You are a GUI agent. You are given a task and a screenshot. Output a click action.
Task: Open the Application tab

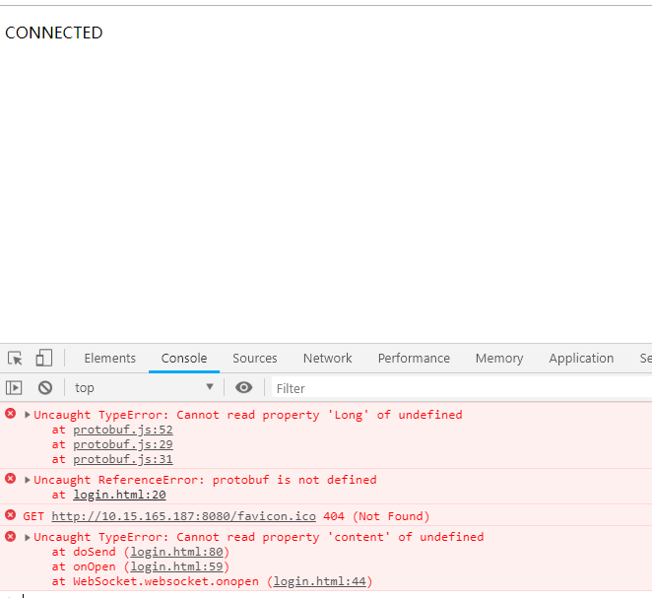[581, 359]
